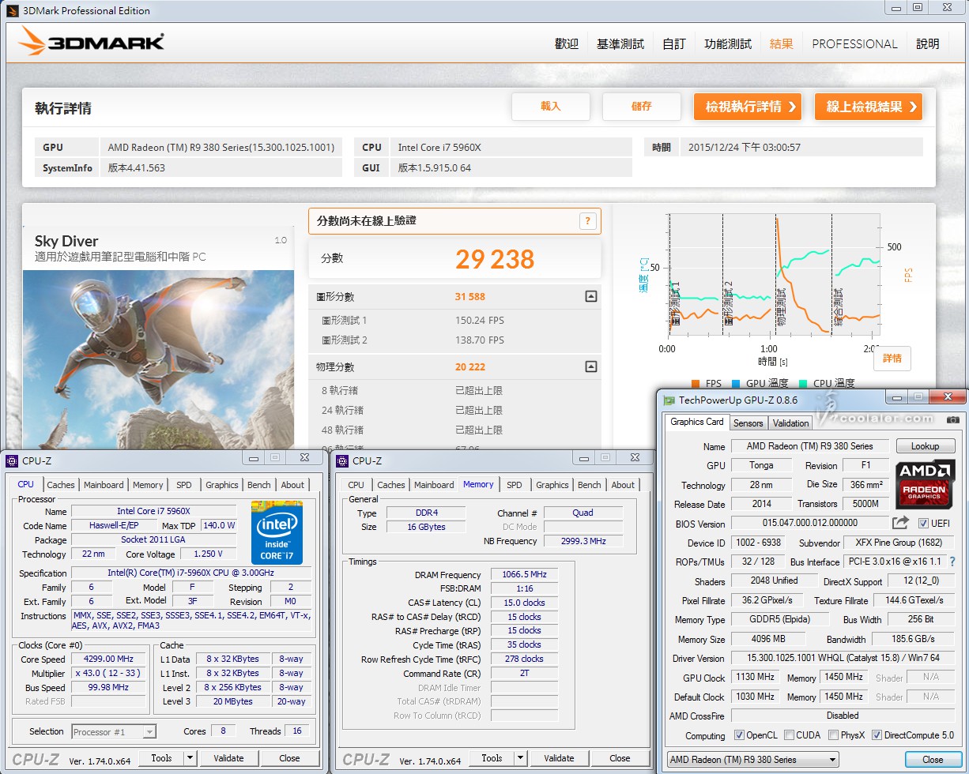Click the GPU-Z screenshot camera icon
This screenshot has height=774, width=969.
click(x=953, y=419)
